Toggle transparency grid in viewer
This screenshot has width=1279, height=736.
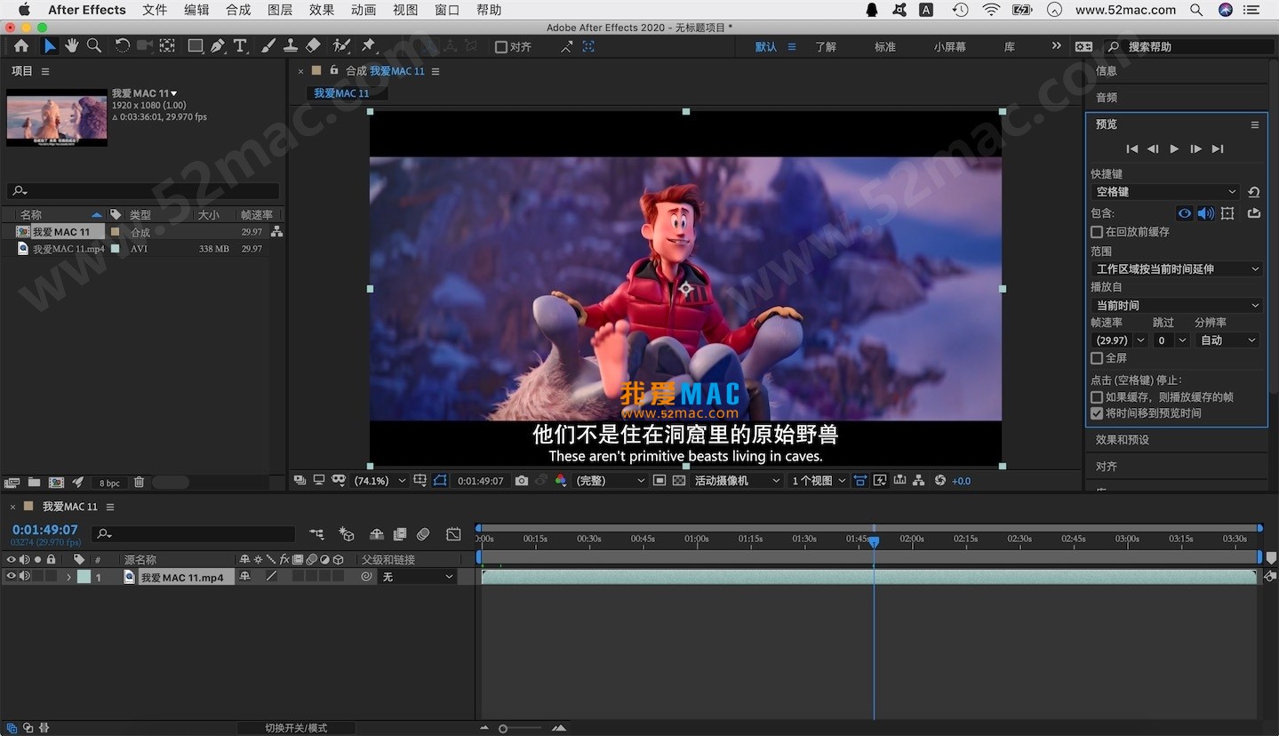coord(679,481)
